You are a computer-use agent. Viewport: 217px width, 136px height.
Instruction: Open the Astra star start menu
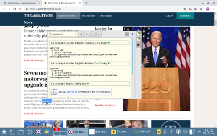click(x=4, y=132)
